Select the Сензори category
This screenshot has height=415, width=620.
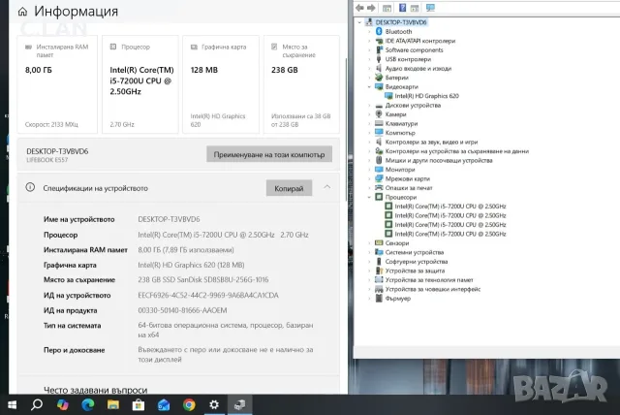point(397,243)
